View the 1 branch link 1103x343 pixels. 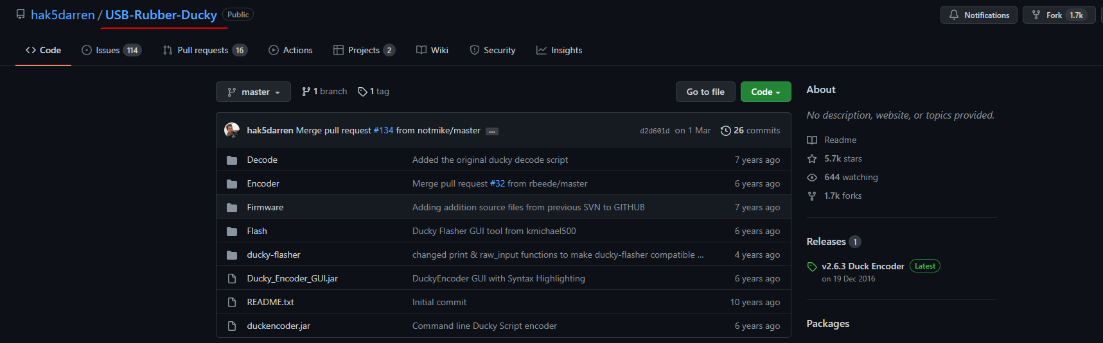coord(324,92)
